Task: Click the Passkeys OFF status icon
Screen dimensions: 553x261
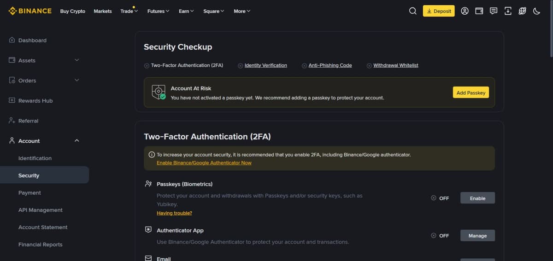Action: 433,198
